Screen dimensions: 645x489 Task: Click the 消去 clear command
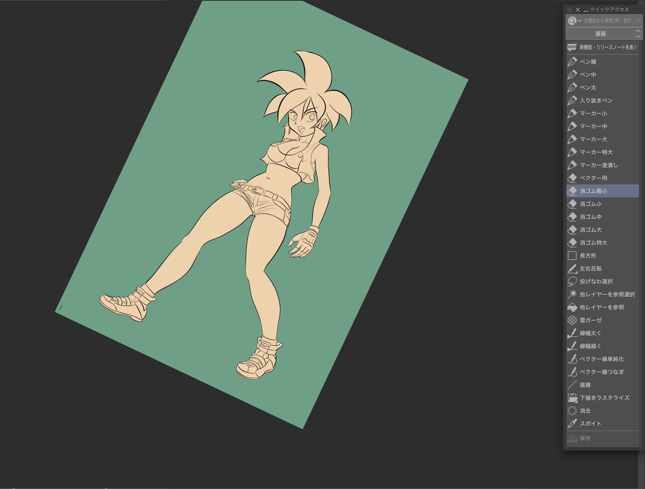(x=602, y=411)
